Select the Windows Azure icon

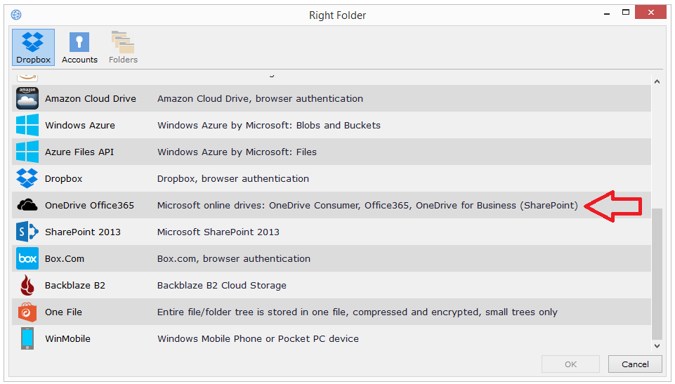coord(27,126)
